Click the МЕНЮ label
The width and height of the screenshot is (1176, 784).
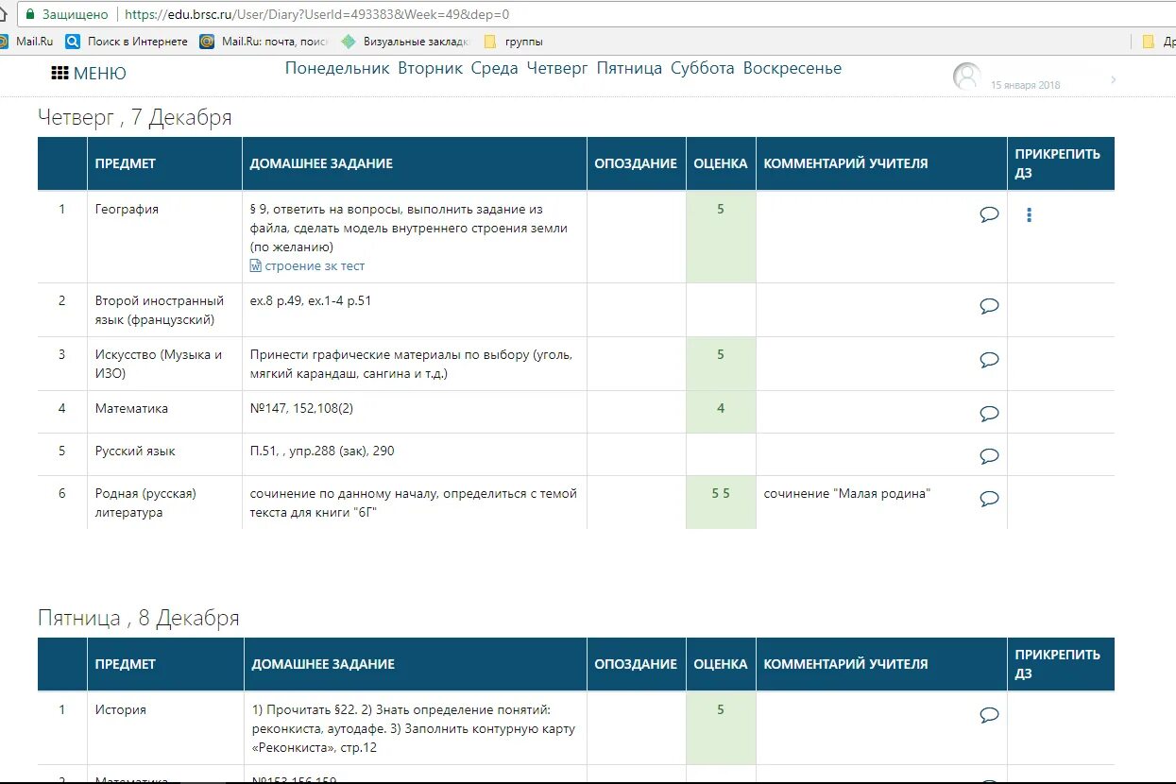click(x=99, y=74)
